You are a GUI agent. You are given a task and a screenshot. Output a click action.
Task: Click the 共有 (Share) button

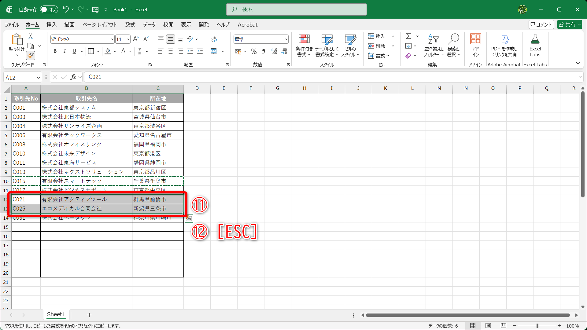coord(569,24)
